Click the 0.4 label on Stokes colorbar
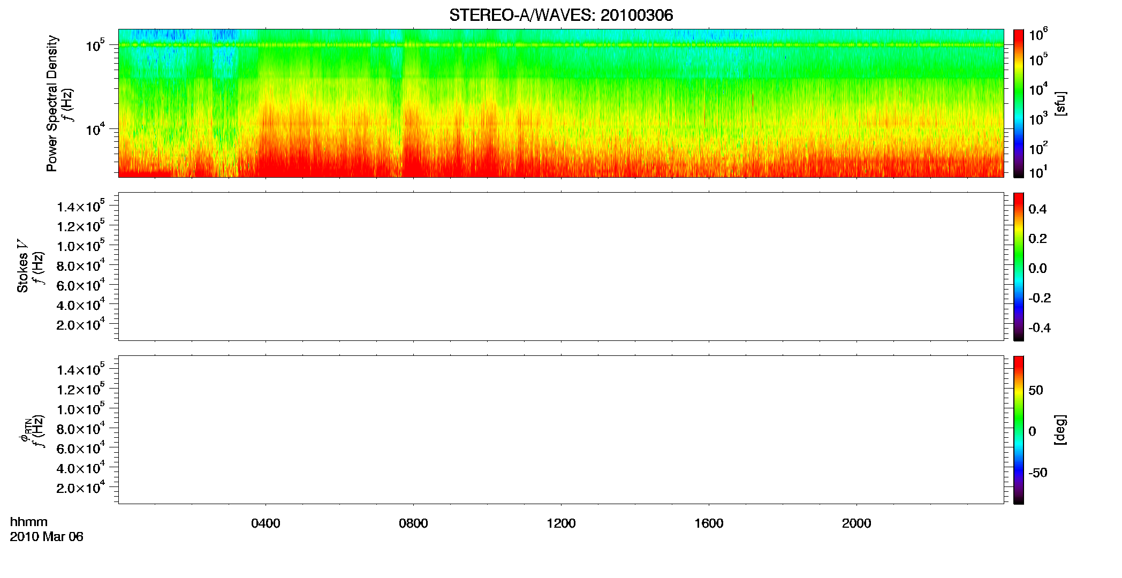 click(1037, 209)
